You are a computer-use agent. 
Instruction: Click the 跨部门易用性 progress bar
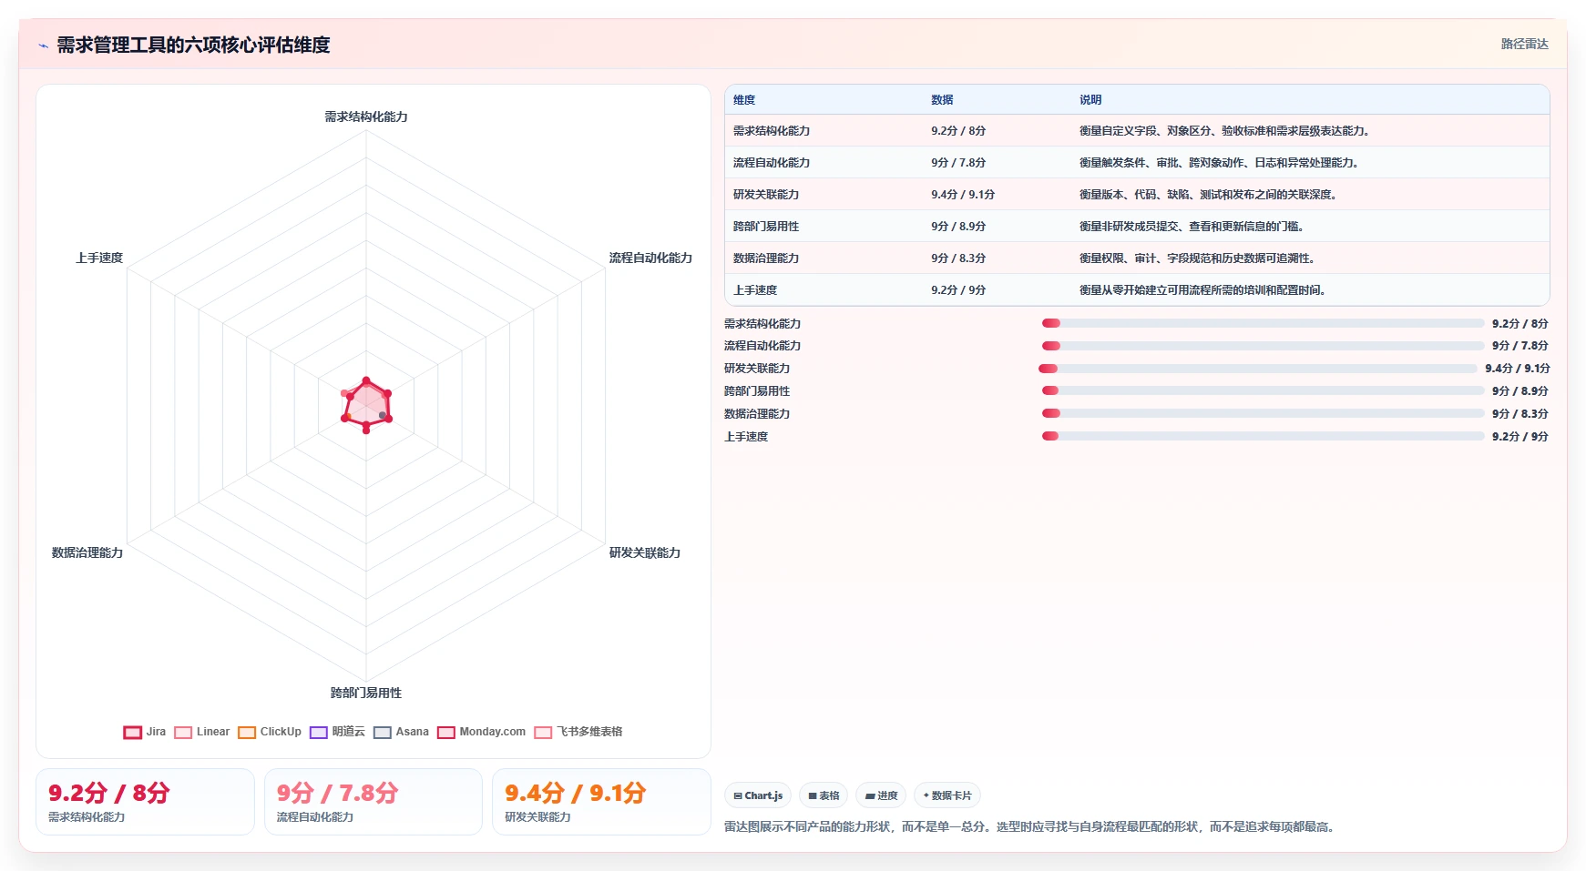pyautogui.click(x=1263, y=390)
